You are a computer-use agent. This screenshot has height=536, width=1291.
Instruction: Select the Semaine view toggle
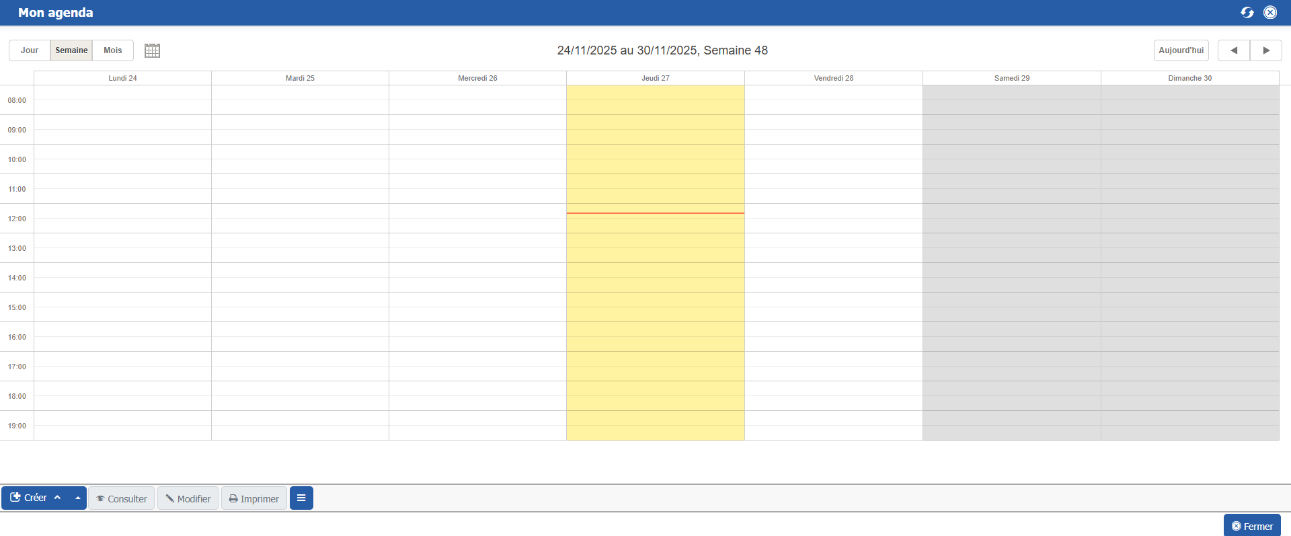[71, 50]
